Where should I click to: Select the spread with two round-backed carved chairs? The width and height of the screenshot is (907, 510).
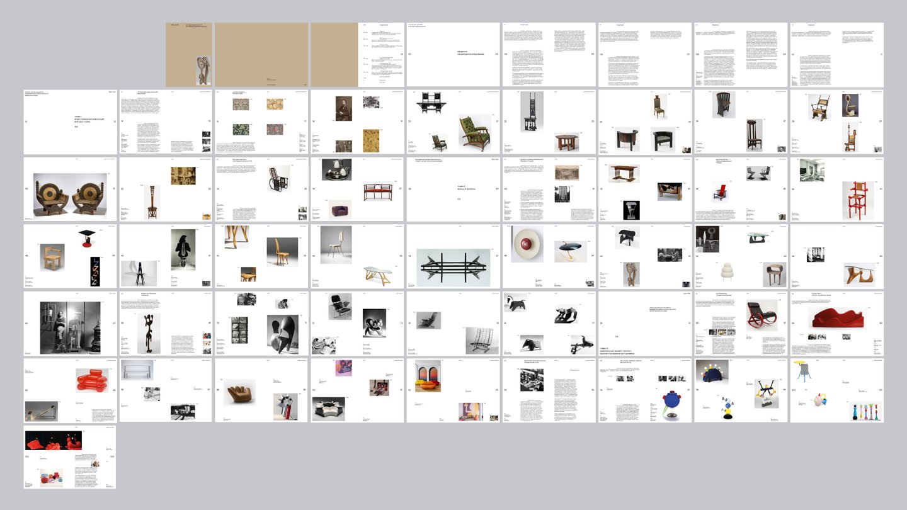click(x=70, y=190)
